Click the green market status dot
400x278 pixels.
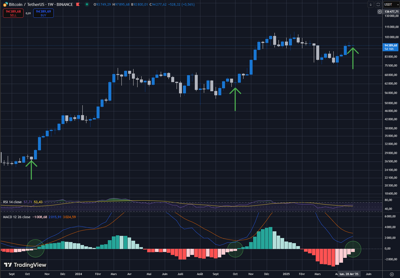pyautogui.click(x=87, y=4)
